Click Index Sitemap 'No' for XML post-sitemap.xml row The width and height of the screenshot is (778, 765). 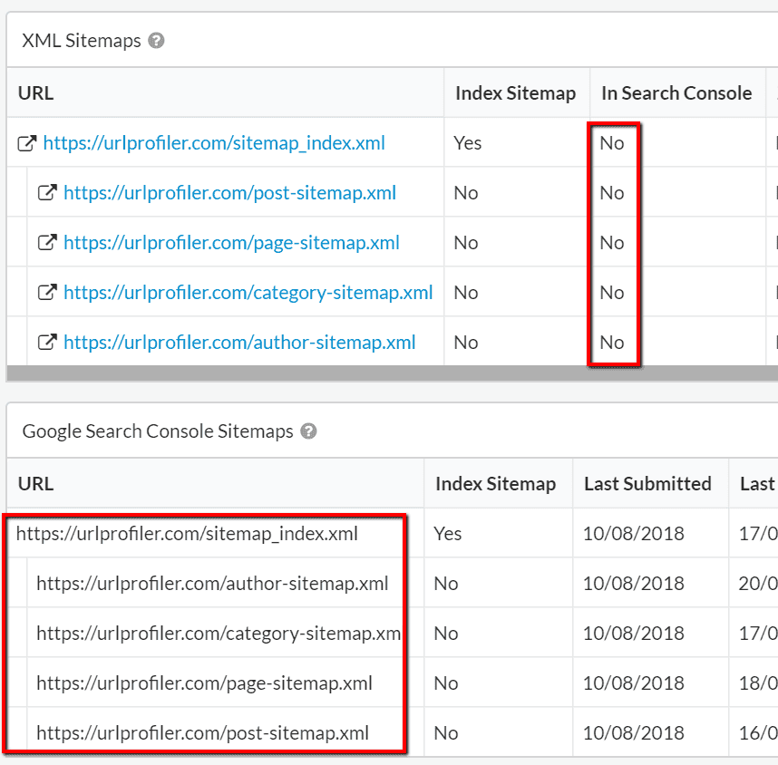point(466,193)
